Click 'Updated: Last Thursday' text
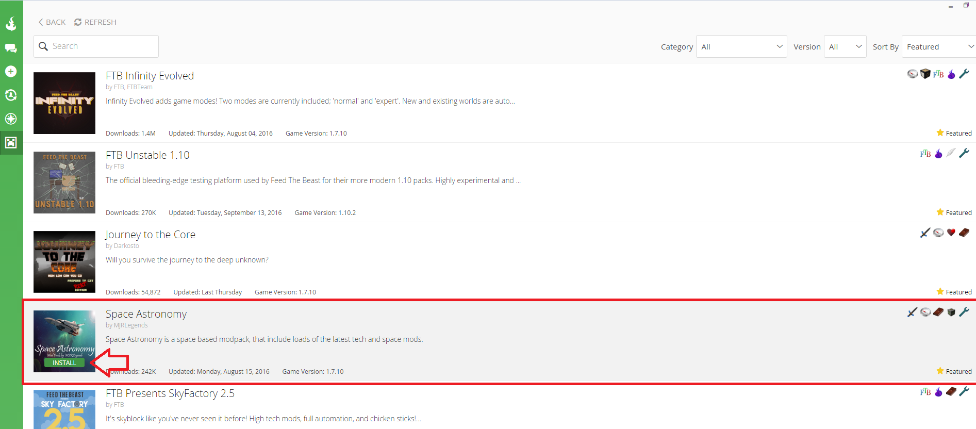Viewport: 976px width, 429px height. (x=208, y=292)
